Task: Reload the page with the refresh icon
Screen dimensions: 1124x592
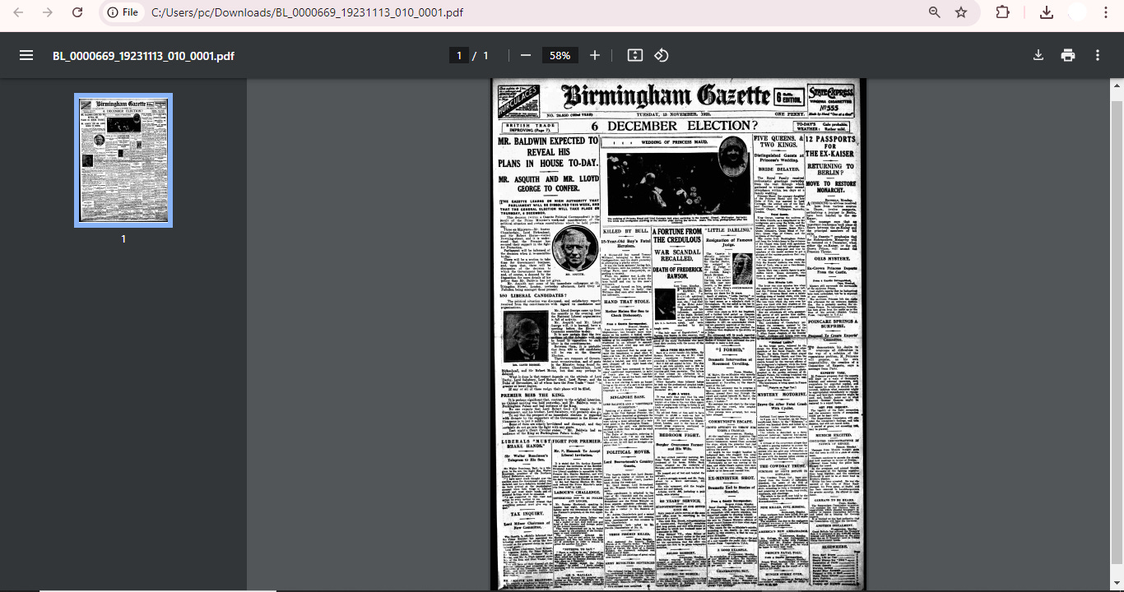Action: (x=77, y=12)
